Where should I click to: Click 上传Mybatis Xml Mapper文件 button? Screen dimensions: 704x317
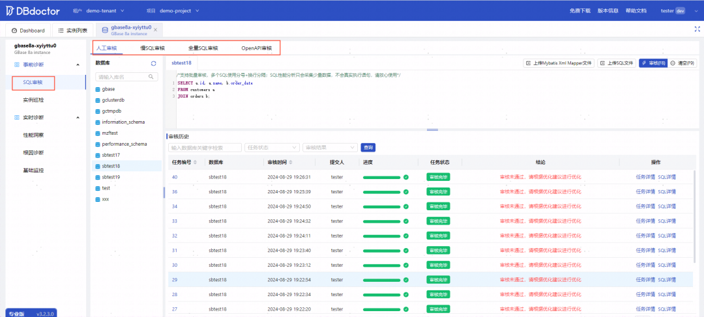point(559,63)
